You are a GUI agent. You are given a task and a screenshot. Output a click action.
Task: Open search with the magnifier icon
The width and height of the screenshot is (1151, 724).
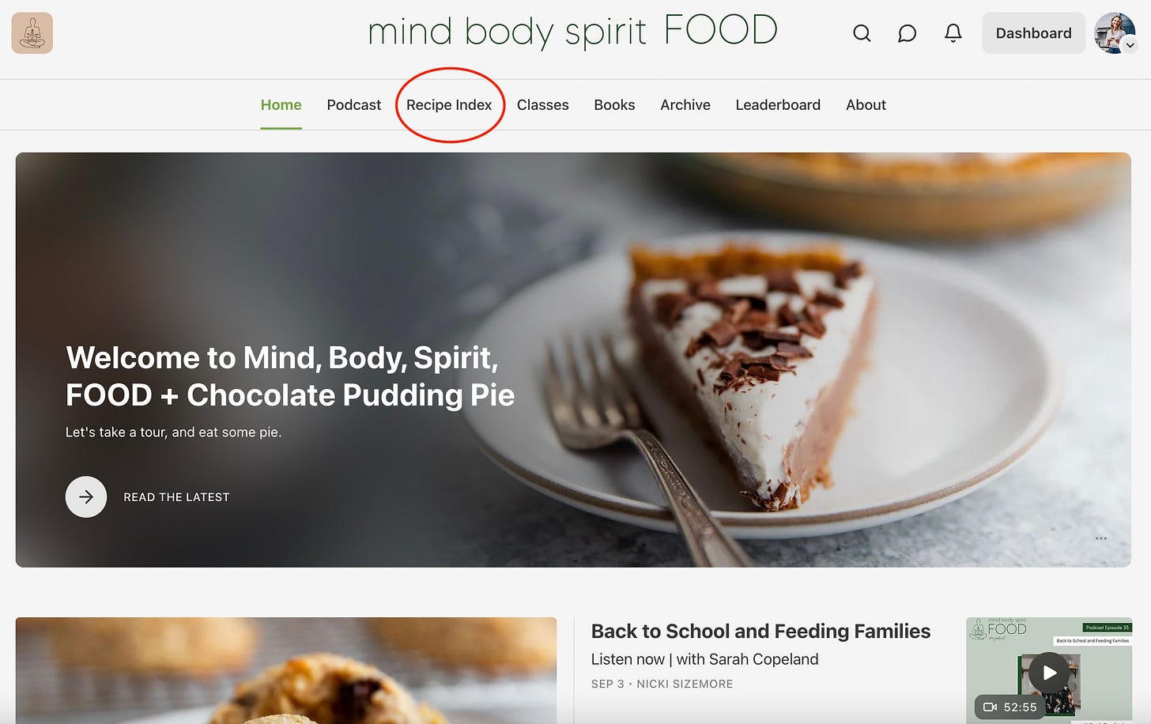point(862,33)
